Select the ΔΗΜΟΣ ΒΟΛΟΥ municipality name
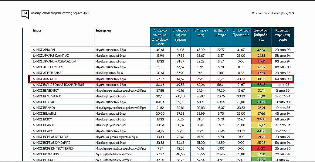315x162 pixels. pyautogui.click(x=43, y=131)
